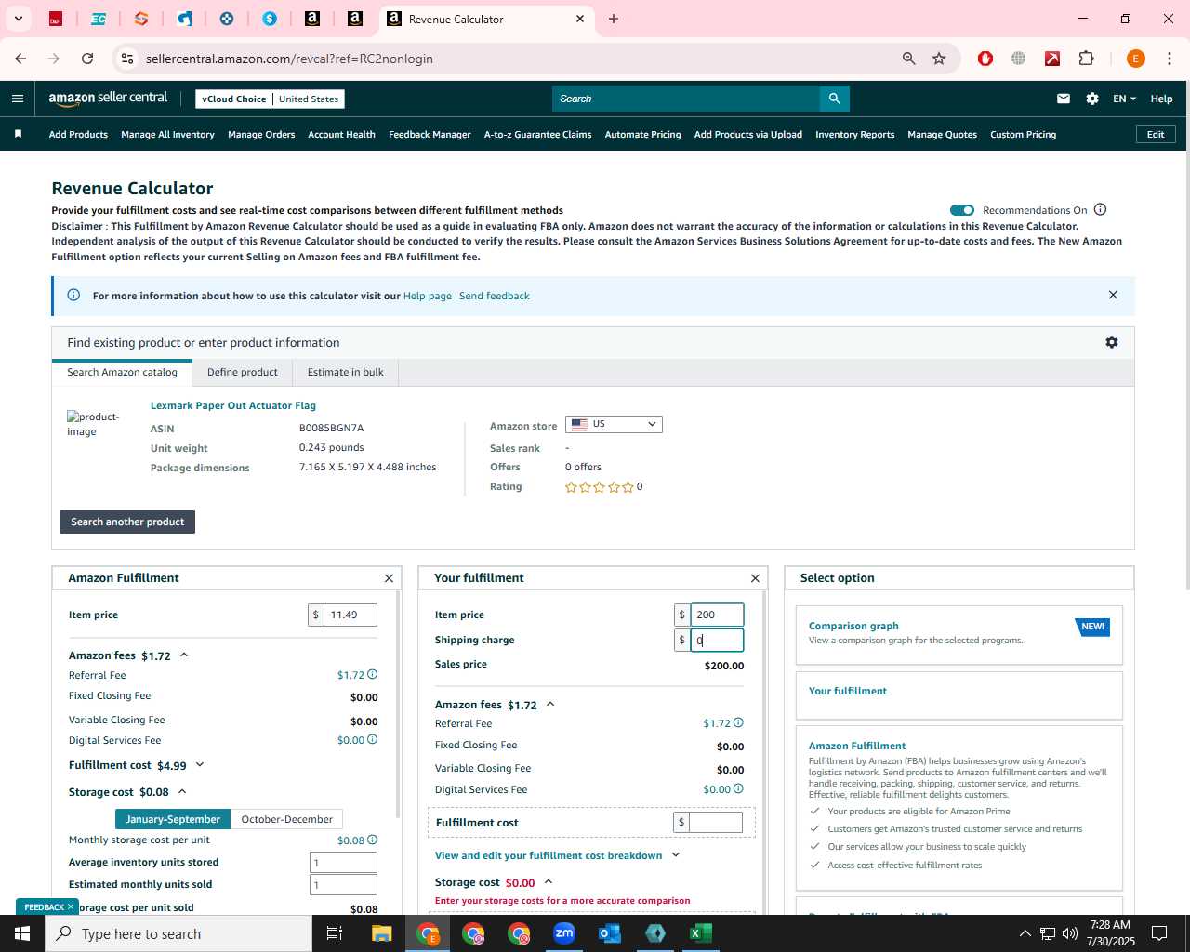This screenshot has width=1190, height=952.
Task: Click Amazon Fulfillment Referral Fee info icon
Action: (x=372, y=674)
